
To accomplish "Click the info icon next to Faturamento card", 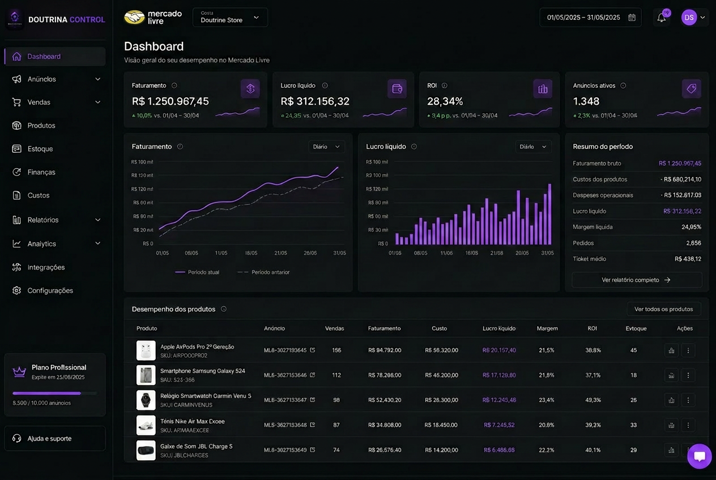I will pos(174,85).
